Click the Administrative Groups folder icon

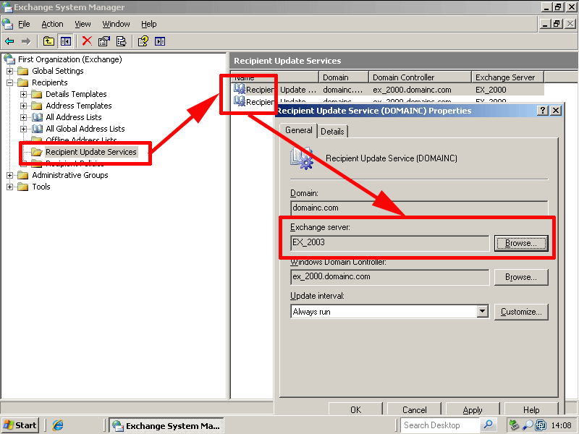tap(23, 175)
